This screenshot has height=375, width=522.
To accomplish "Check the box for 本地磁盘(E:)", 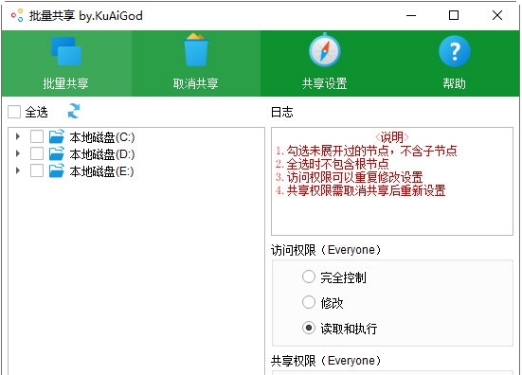I will coord(37,171).
